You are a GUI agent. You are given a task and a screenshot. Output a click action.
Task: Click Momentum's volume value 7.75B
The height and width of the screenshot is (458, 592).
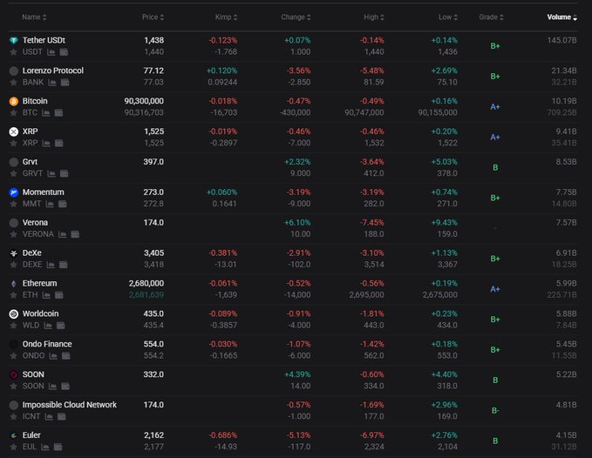566,192
